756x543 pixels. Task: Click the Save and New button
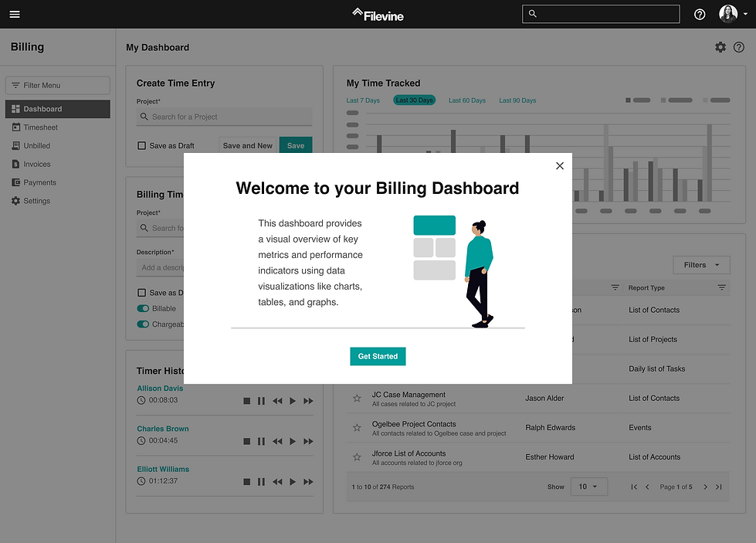click(x=247, y=145)
